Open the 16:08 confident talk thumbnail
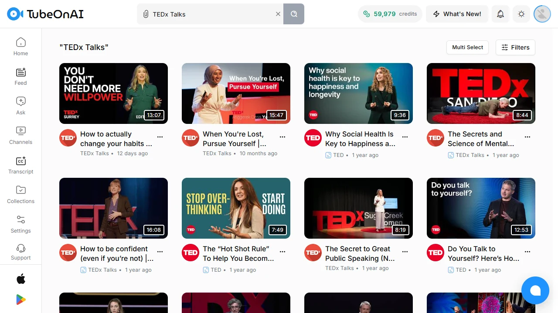The image size is (558, 313). pyautogui.click(x=113, y=208)
